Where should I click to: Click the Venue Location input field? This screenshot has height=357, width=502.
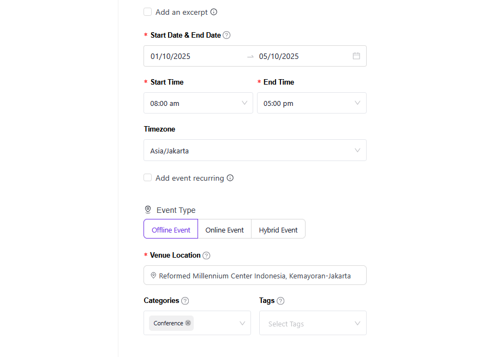(255, 276)
